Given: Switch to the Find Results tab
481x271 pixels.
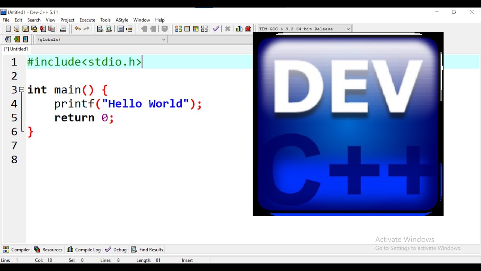Looking at the screenshot, I should (147, 250).
